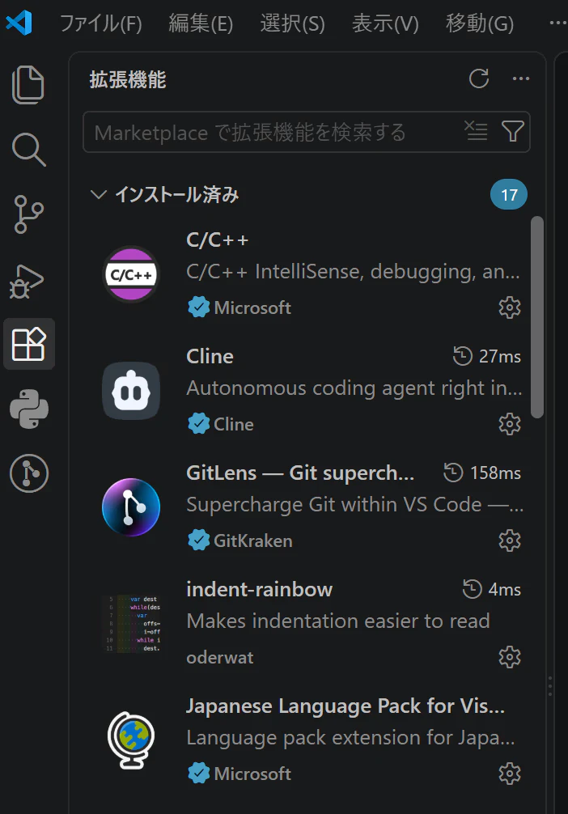Open the Run and Debug view
568x814 pixels.
coord(27,281)
